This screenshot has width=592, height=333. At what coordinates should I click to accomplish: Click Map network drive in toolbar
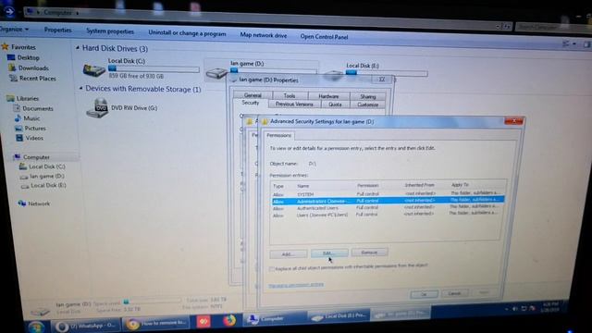[263, 35]
